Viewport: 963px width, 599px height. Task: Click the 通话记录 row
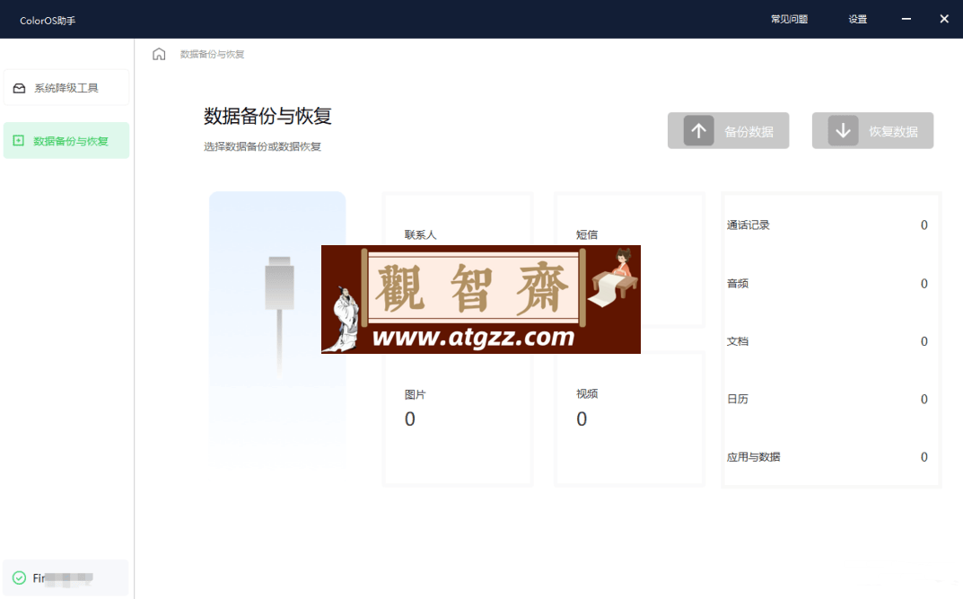827,225
